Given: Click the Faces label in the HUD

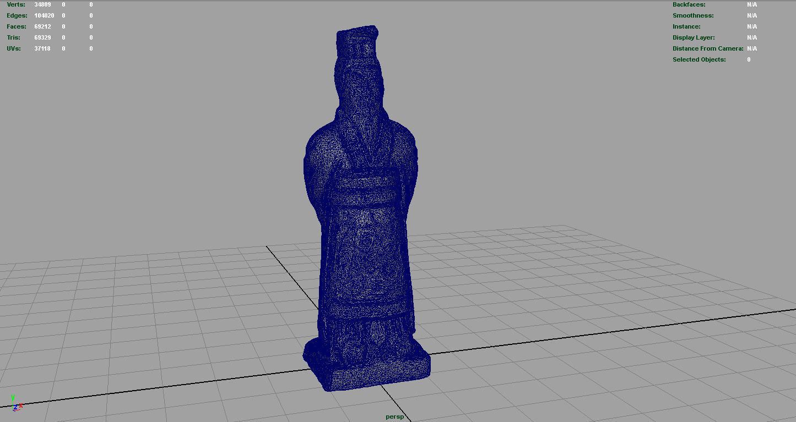Looking at the screenshot, I should (17, 26).
